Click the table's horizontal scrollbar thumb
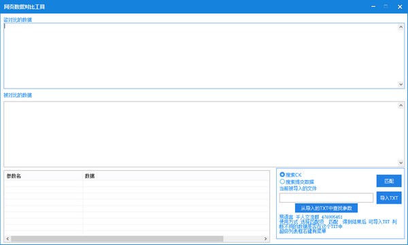The height and width of the screenshot is (245, 408). click(117, 238)
